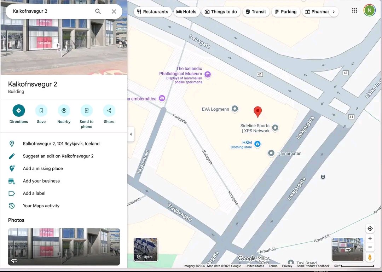Collapse the side panel arrow

click(131, 134)
